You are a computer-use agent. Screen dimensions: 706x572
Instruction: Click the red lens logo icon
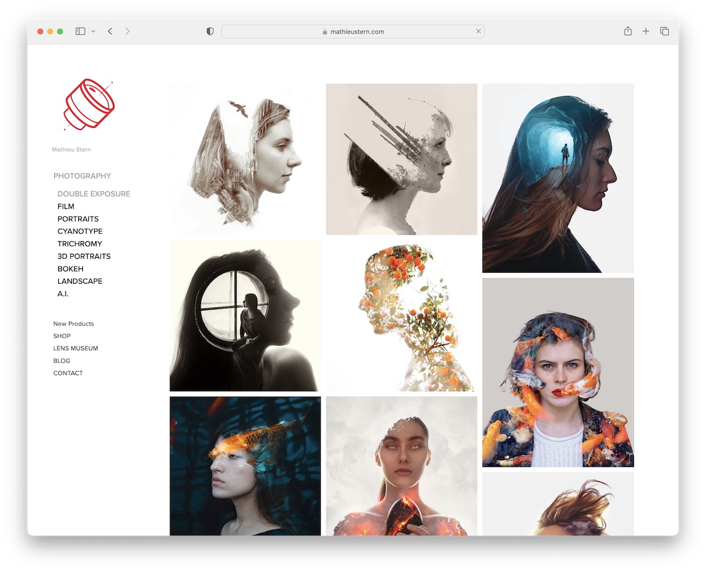[x=89, y=104]
